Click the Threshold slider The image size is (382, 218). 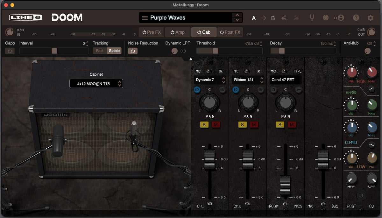click(x=230, y=51)
